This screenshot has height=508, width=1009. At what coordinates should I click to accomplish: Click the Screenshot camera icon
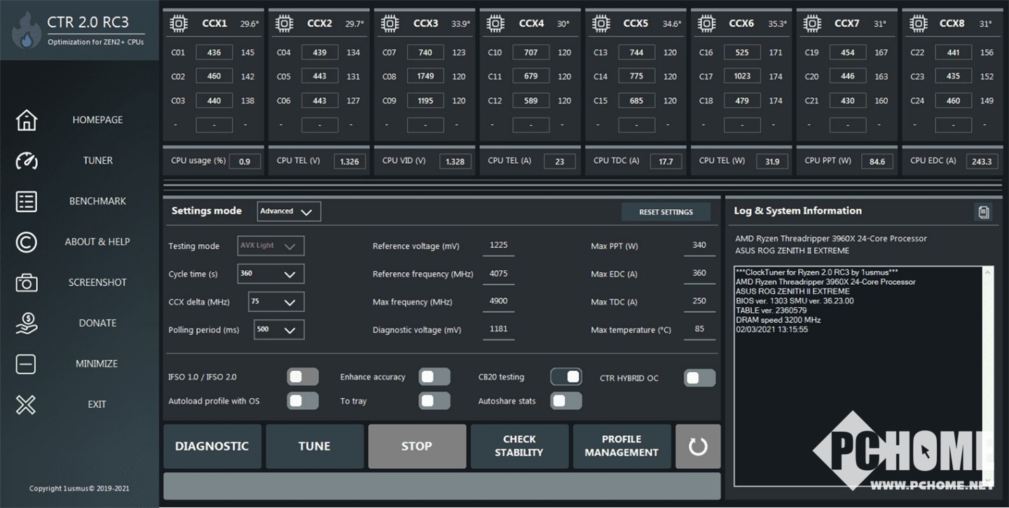click(x=26, y=282)
